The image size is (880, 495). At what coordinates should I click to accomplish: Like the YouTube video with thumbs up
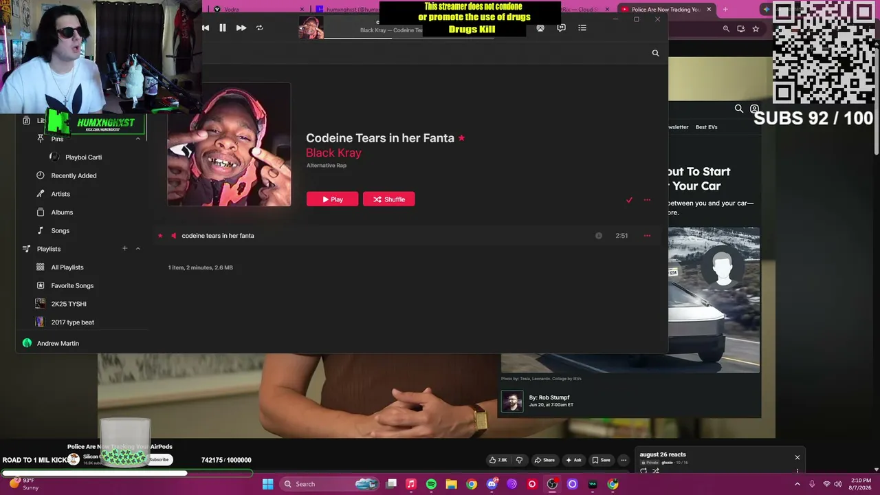click(x=498, y=460)
